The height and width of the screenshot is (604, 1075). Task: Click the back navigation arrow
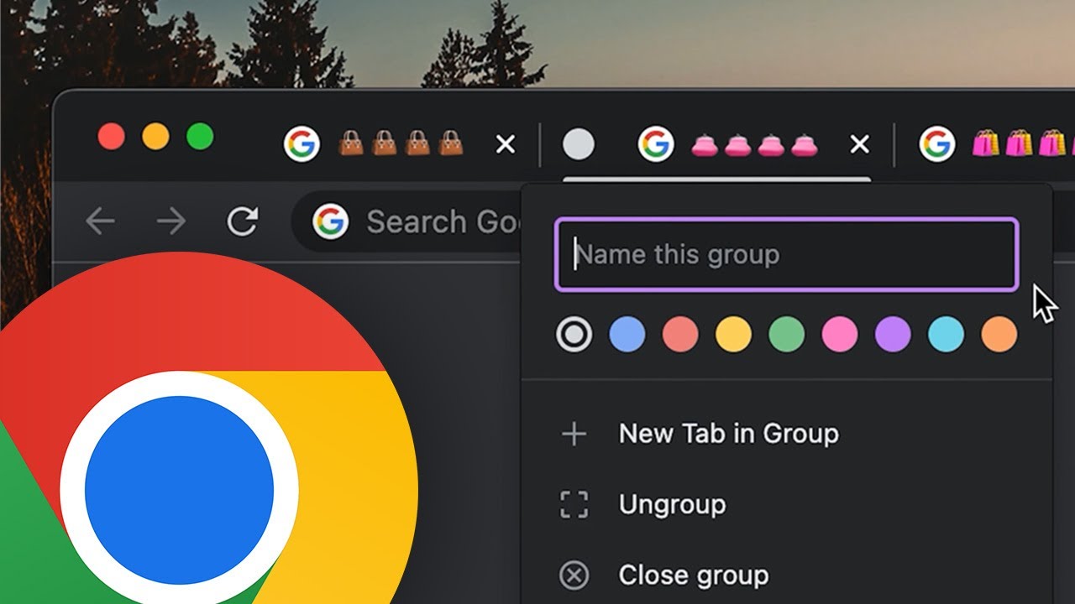point(100,221)
